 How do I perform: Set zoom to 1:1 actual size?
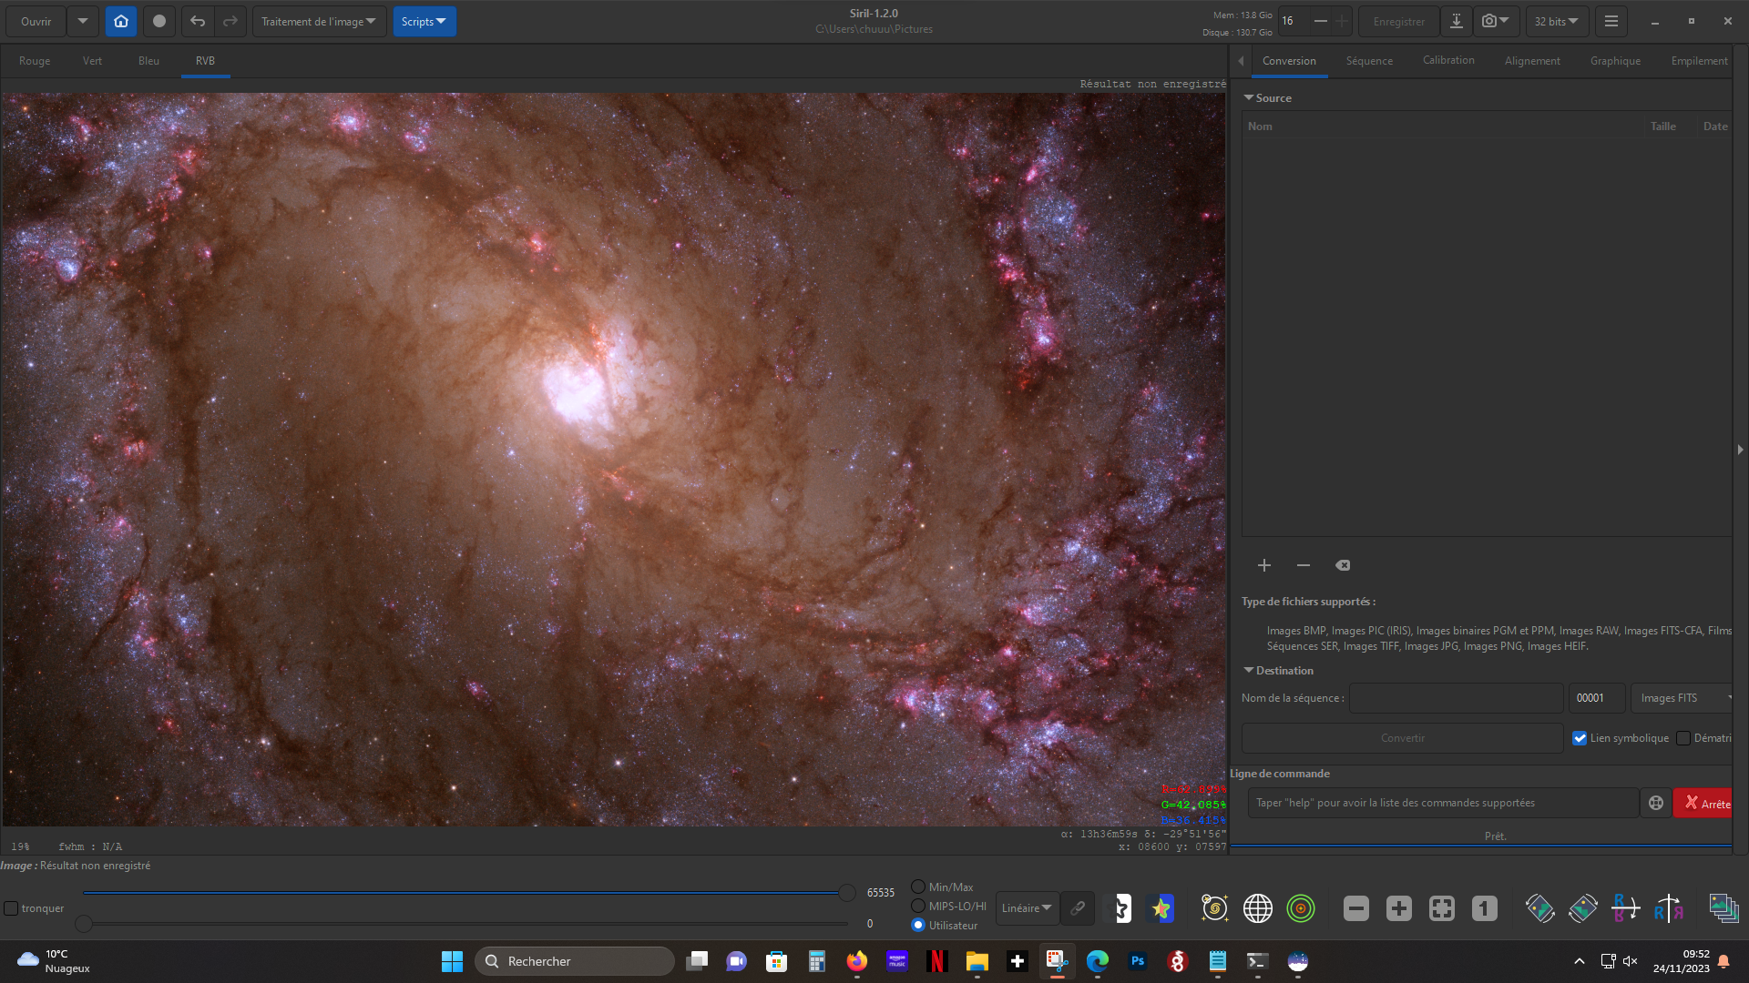click(1485, 907)
